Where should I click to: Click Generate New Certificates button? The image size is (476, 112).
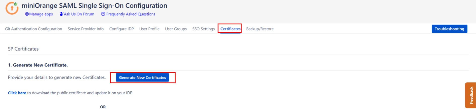(142, 78)
